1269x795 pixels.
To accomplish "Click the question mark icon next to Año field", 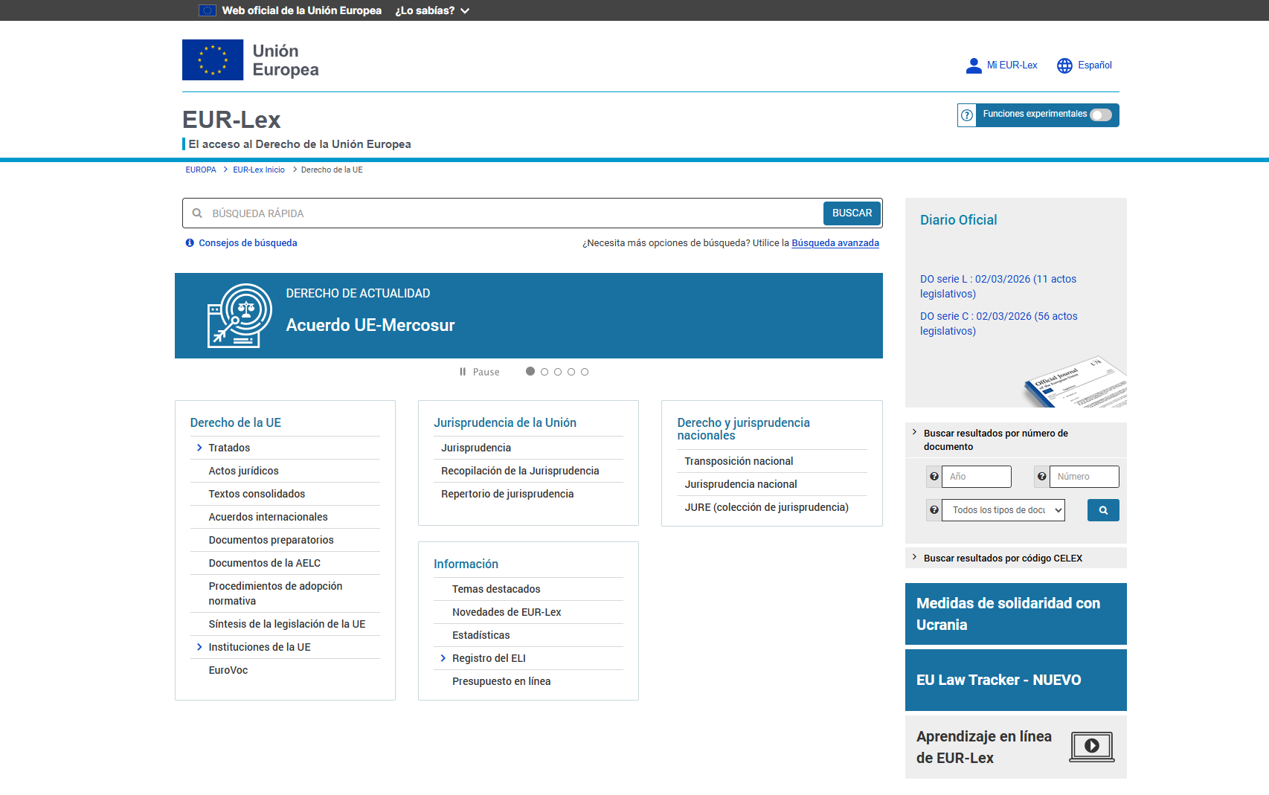I will click(934, 477).
